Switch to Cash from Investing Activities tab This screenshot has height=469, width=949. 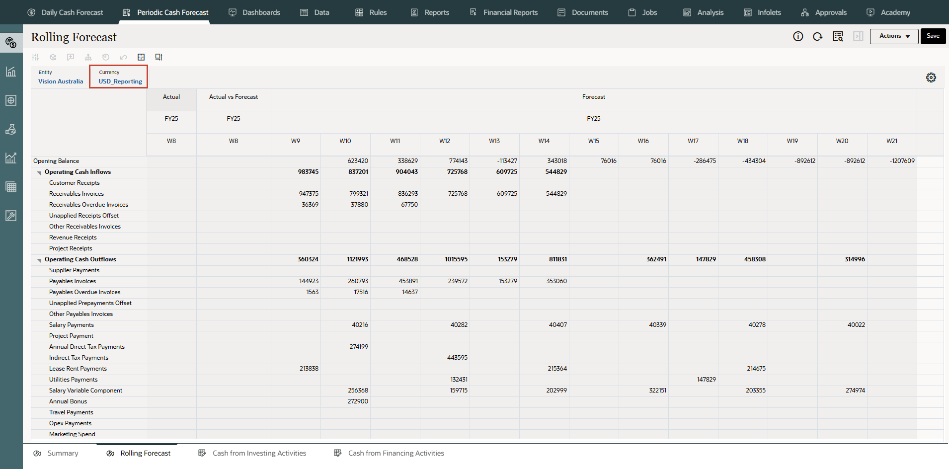click(252, 453)
